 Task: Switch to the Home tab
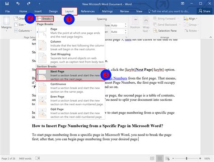(x=23, y=11)
